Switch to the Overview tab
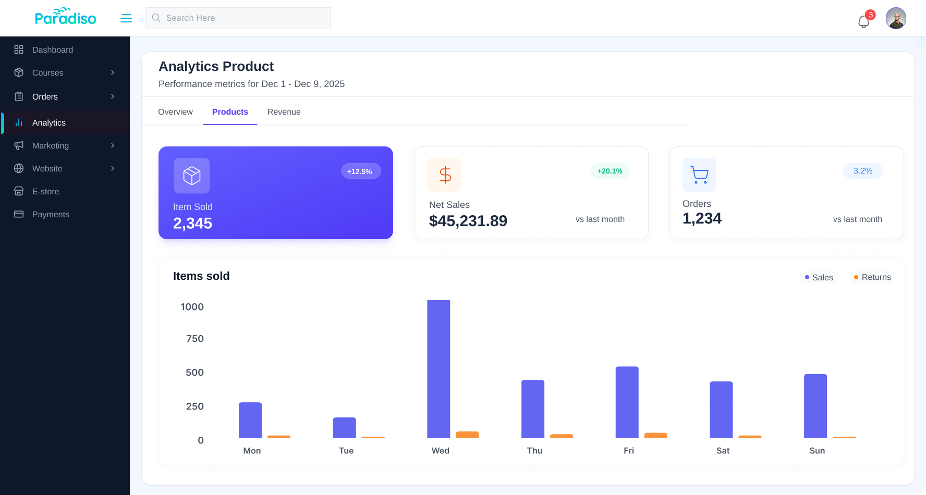The image size is (926, 495). click(175, 112)
